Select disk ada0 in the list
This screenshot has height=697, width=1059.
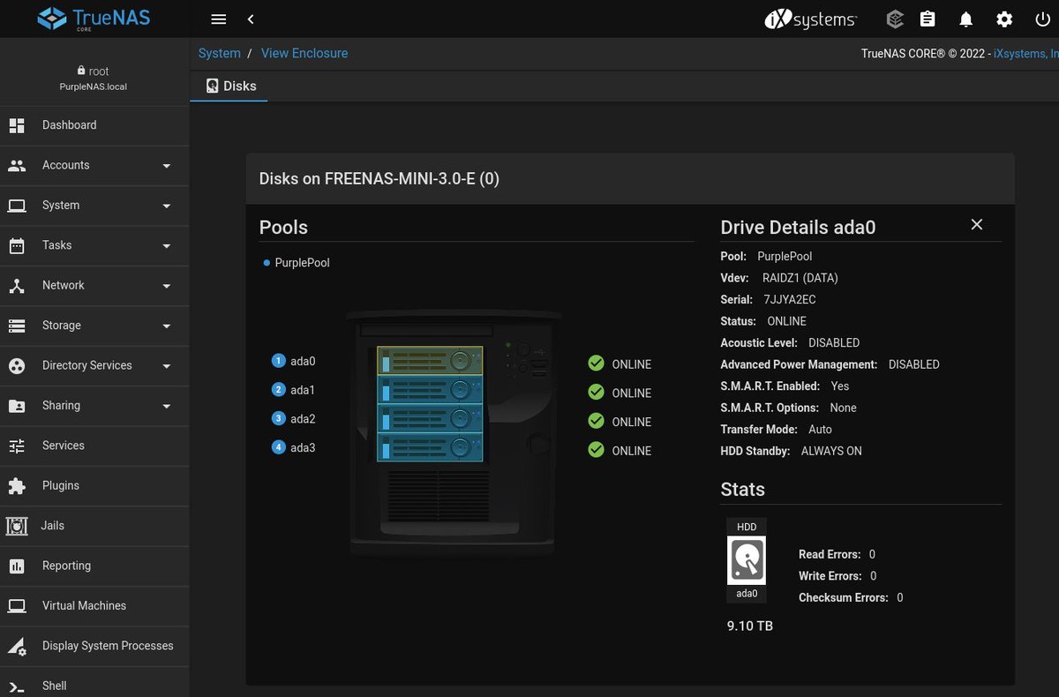[x=294, y=361]
